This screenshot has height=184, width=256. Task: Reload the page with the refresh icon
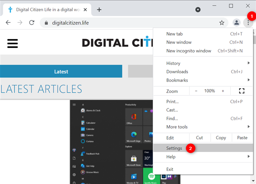[32, 23]
